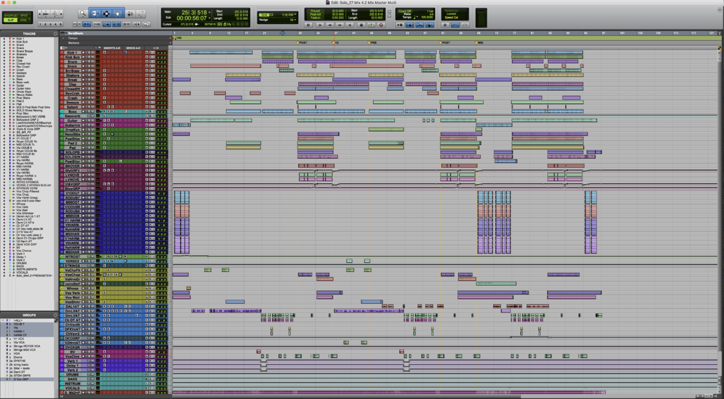The height and width of the screenshot is (399, 724).
Task: Recall zoom preset 1
Action: [x=41, y=24]
